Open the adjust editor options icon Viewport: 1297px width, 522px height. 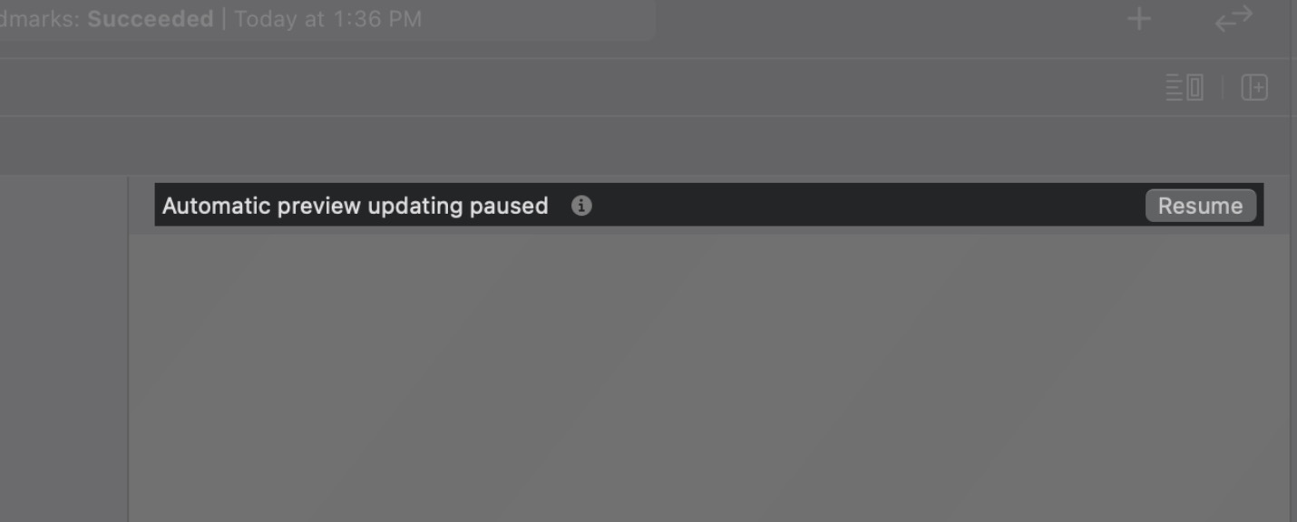1185,88
